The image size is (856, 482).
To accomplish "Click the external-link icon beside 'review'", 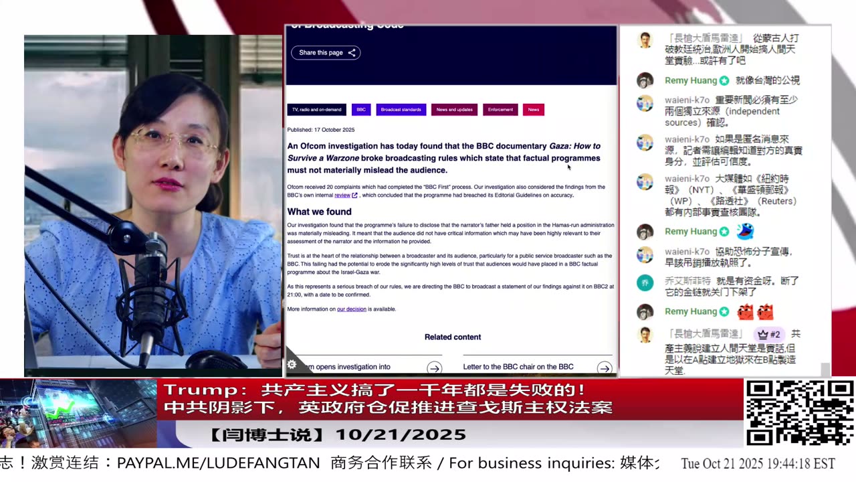I will coord(354,195).
